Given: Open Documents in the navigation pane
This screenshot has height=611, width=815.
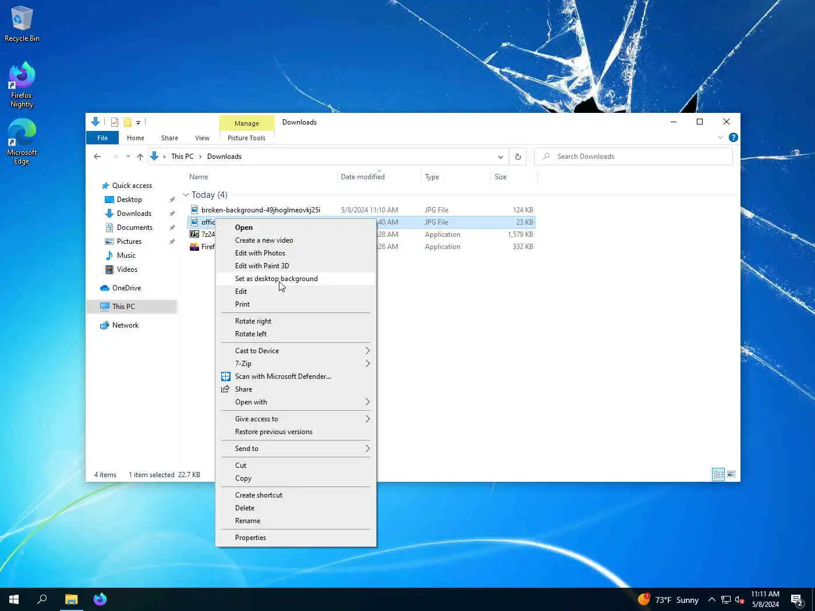Looking at the screenshot, I should [x=134, y=228].
